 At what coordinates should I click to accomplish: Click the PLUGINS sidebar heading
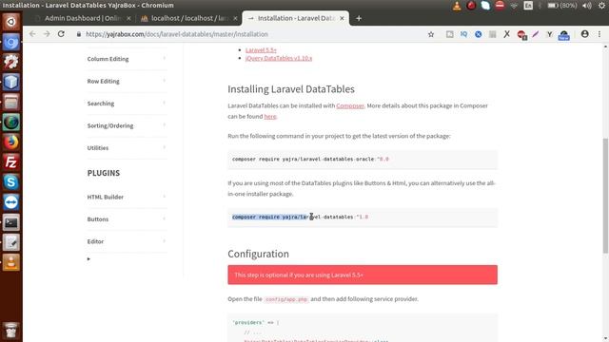(x=104, y=173)
